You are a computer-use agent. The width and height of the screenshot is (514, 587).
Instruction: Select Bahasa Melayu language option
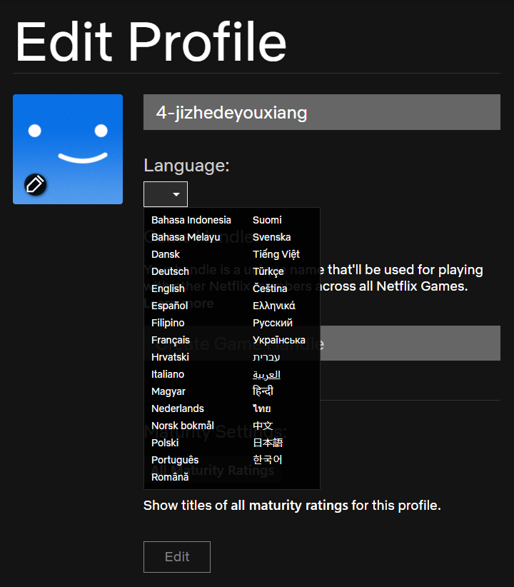(x=186, y=237)
